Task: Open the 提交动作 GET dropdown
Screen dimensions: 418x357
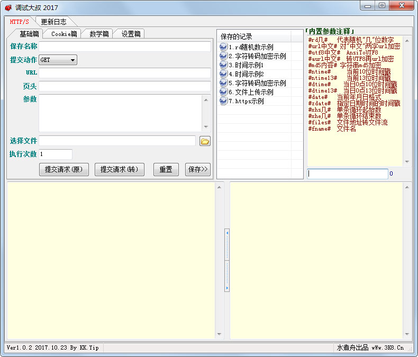Action: point(58,60)
